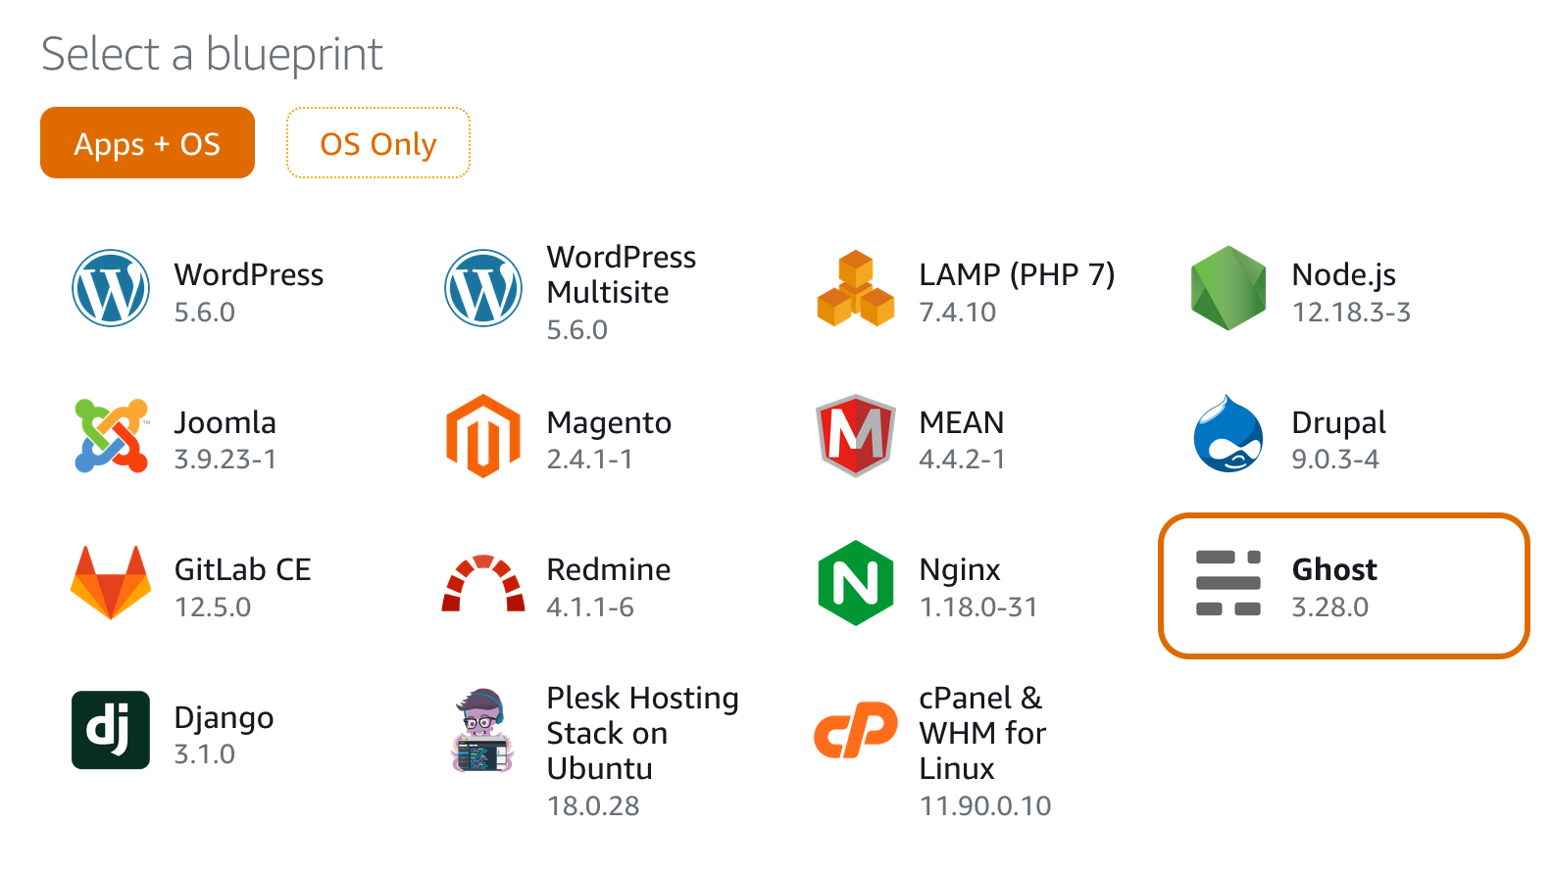Choose the cPanel orange cP icon

[856, 730]
